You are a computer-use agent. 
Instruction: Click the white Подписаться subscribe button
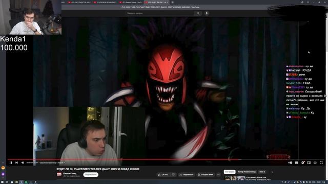point(91,175)
